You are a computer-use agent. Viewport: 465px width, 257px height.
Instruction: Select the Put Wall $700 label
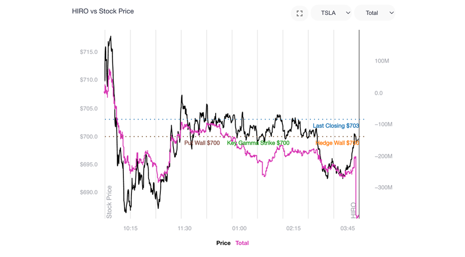(x=202, y=143)
